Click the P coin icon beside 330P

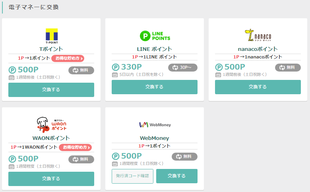[x=116, y=68]
